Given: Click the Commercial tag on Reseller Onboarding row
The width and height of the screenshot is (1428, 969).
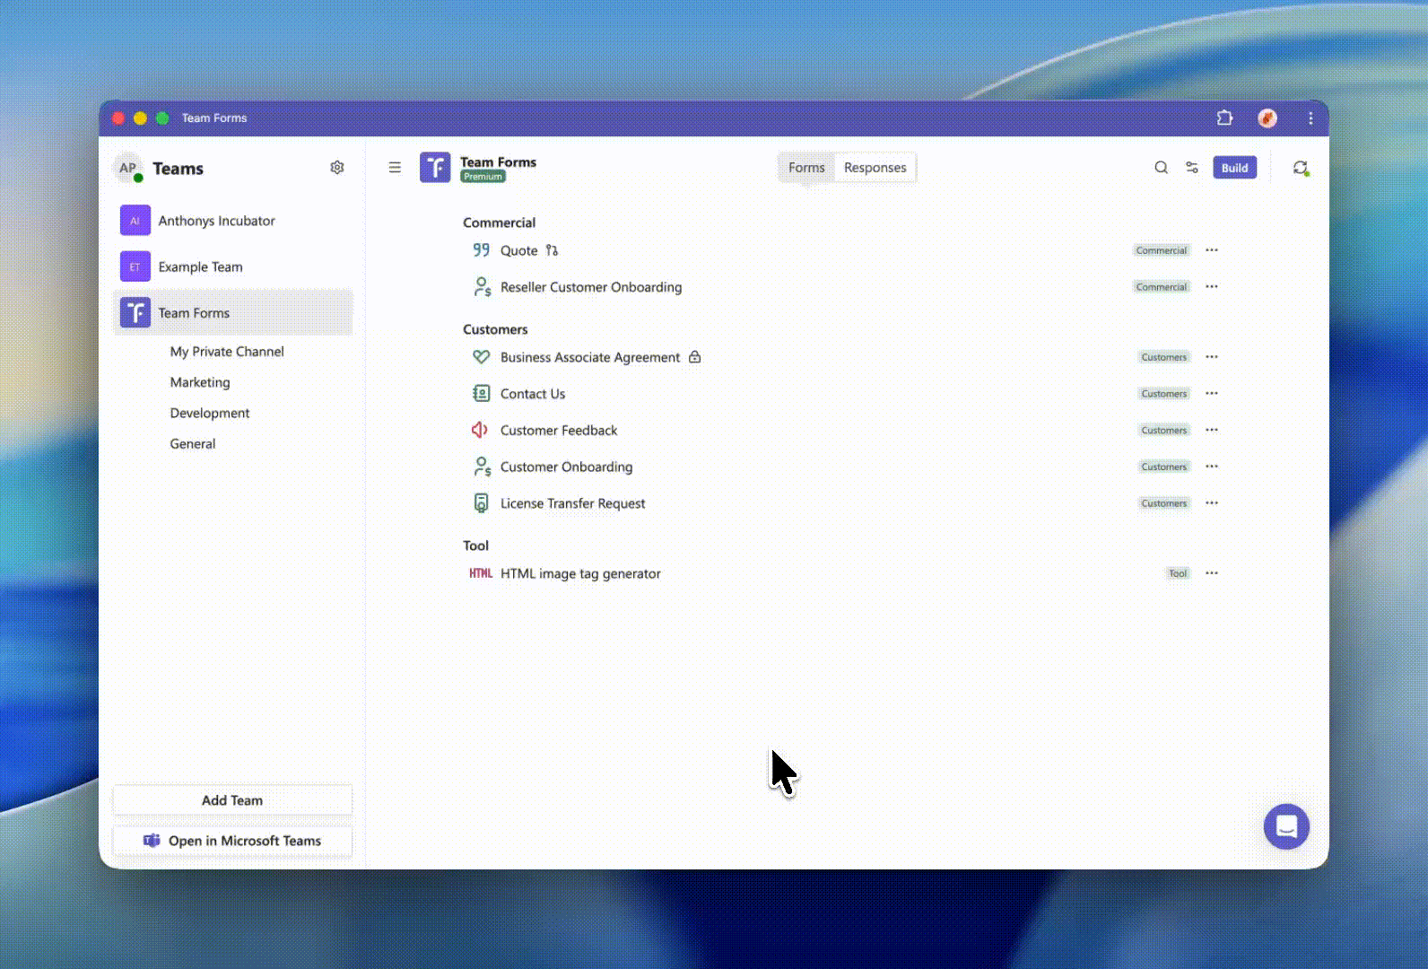Looking at the screenshot, I should point(1162,287).
